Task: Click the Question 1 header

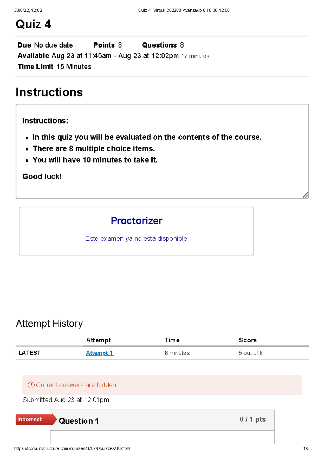Action: point(162,420)
